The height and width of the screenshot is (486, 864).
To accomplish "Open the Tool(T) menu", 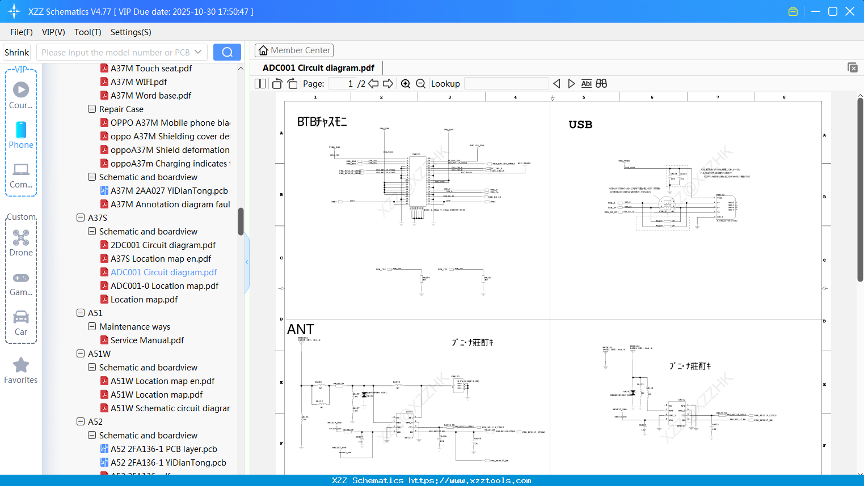I will (88, 32).
